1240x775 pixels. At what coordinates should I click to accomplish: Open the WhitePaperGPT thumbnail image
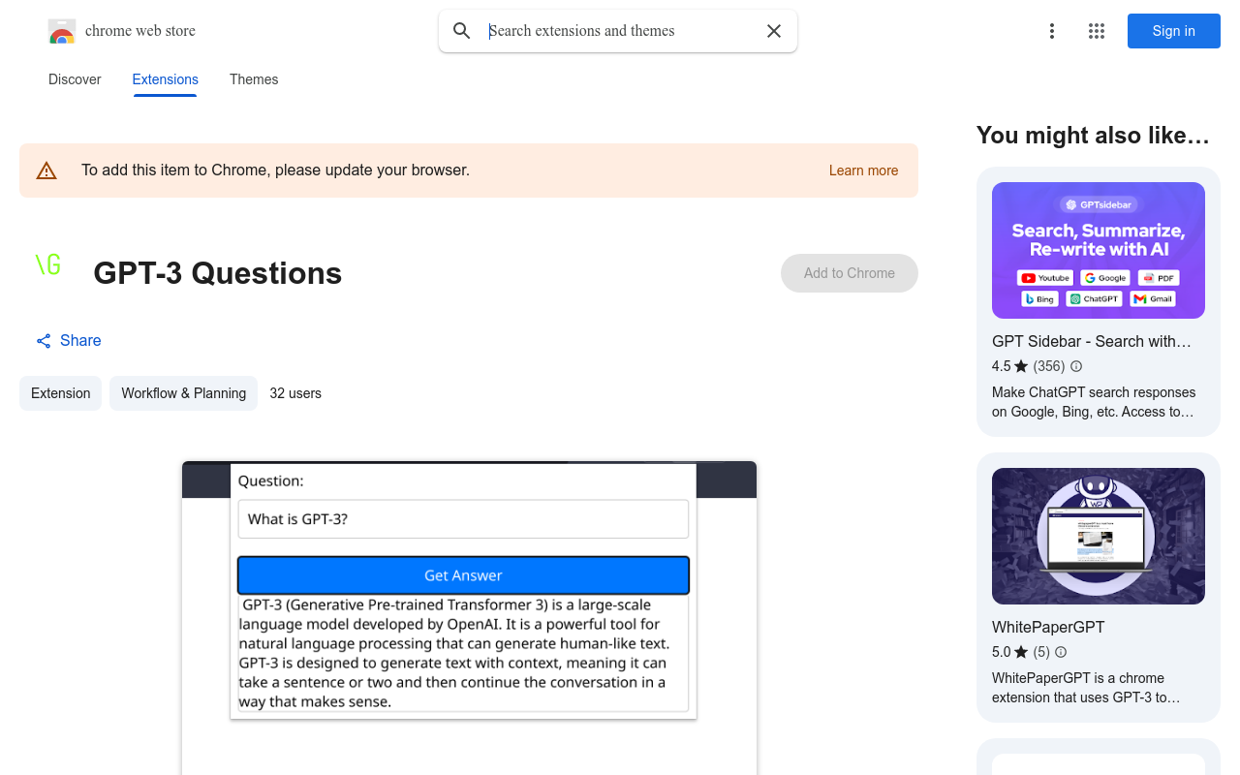[1099, 536]
